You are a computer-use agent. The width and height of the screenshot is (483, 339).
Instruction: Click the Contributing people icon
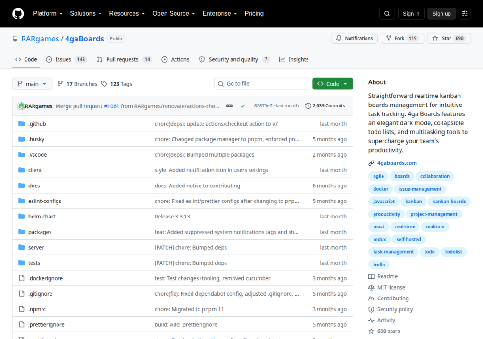click(x=371, y=299)
